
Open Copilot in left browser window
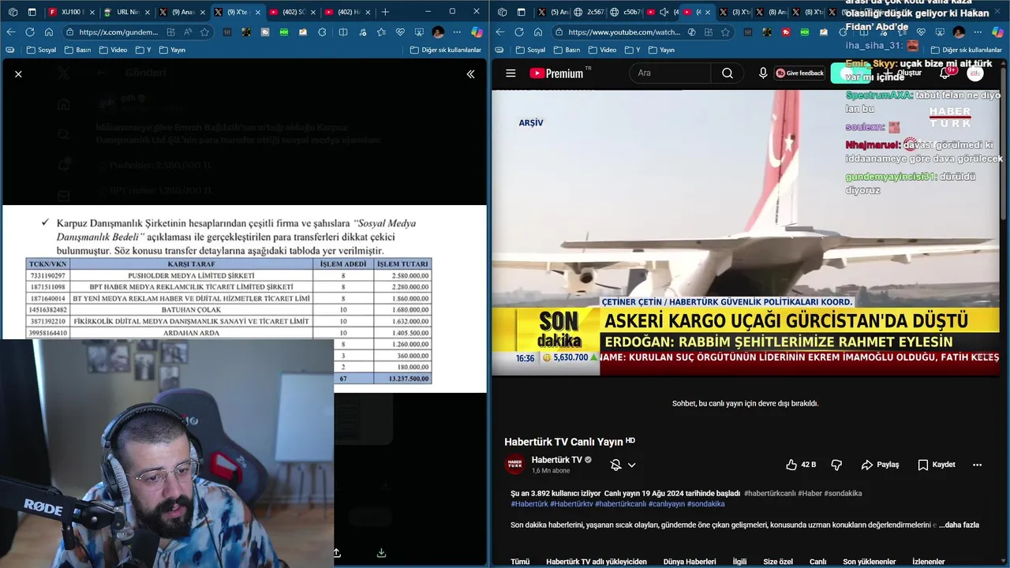pos(477,32)
